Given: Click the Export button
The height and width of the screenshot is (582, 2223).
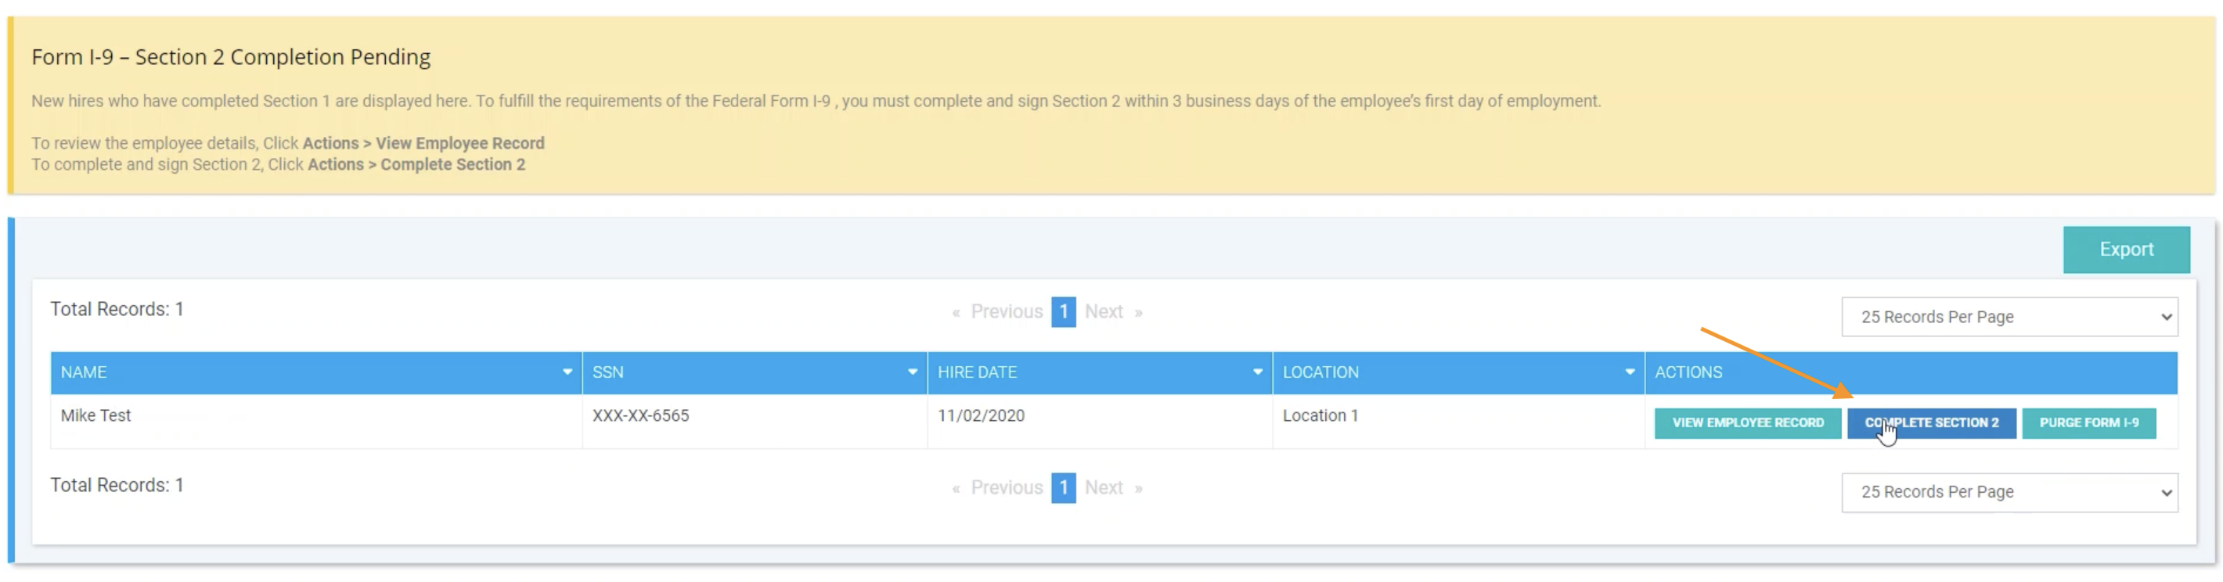Looking at the screenshot, I should [2125, 250].
